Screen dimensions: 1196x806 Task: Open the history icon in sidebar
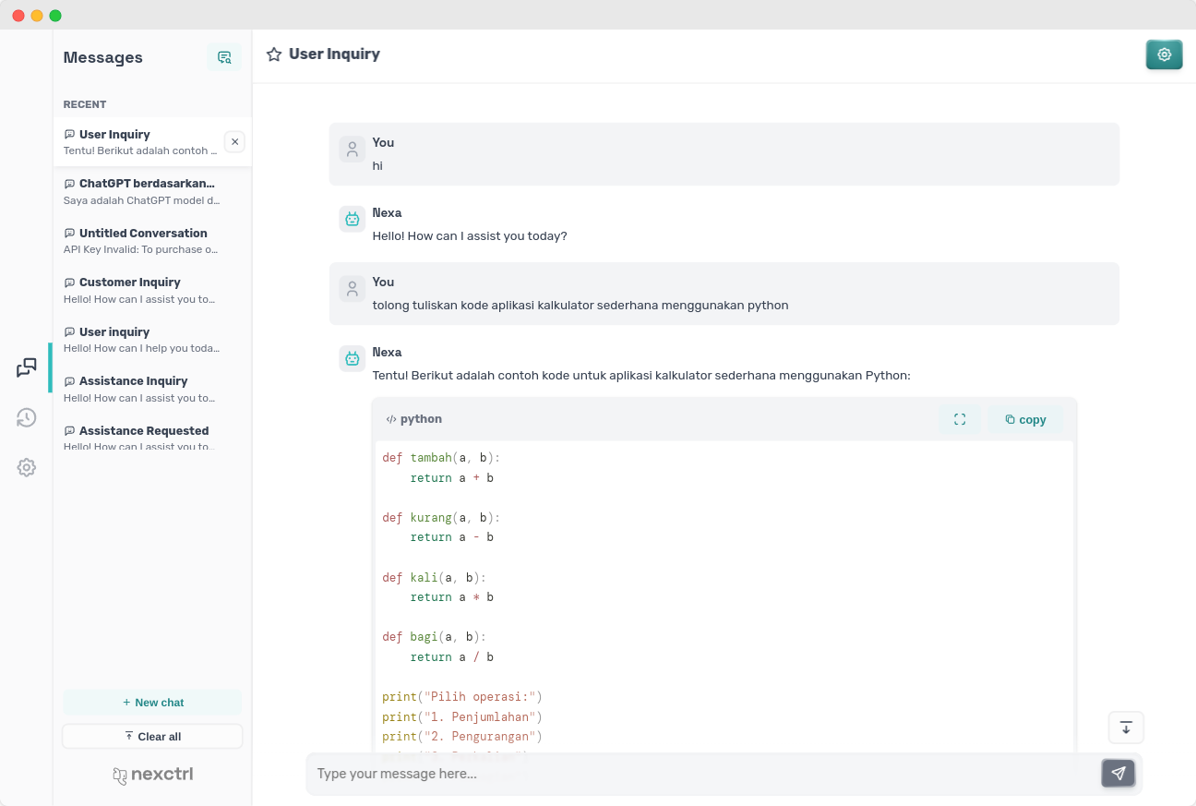click(x=27, y=418)
